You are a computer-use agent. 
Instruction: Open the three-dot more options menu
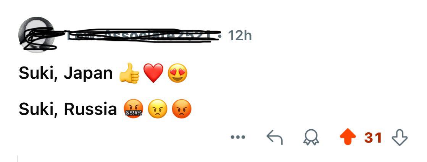pyautogui.click(x=238, y=137)
